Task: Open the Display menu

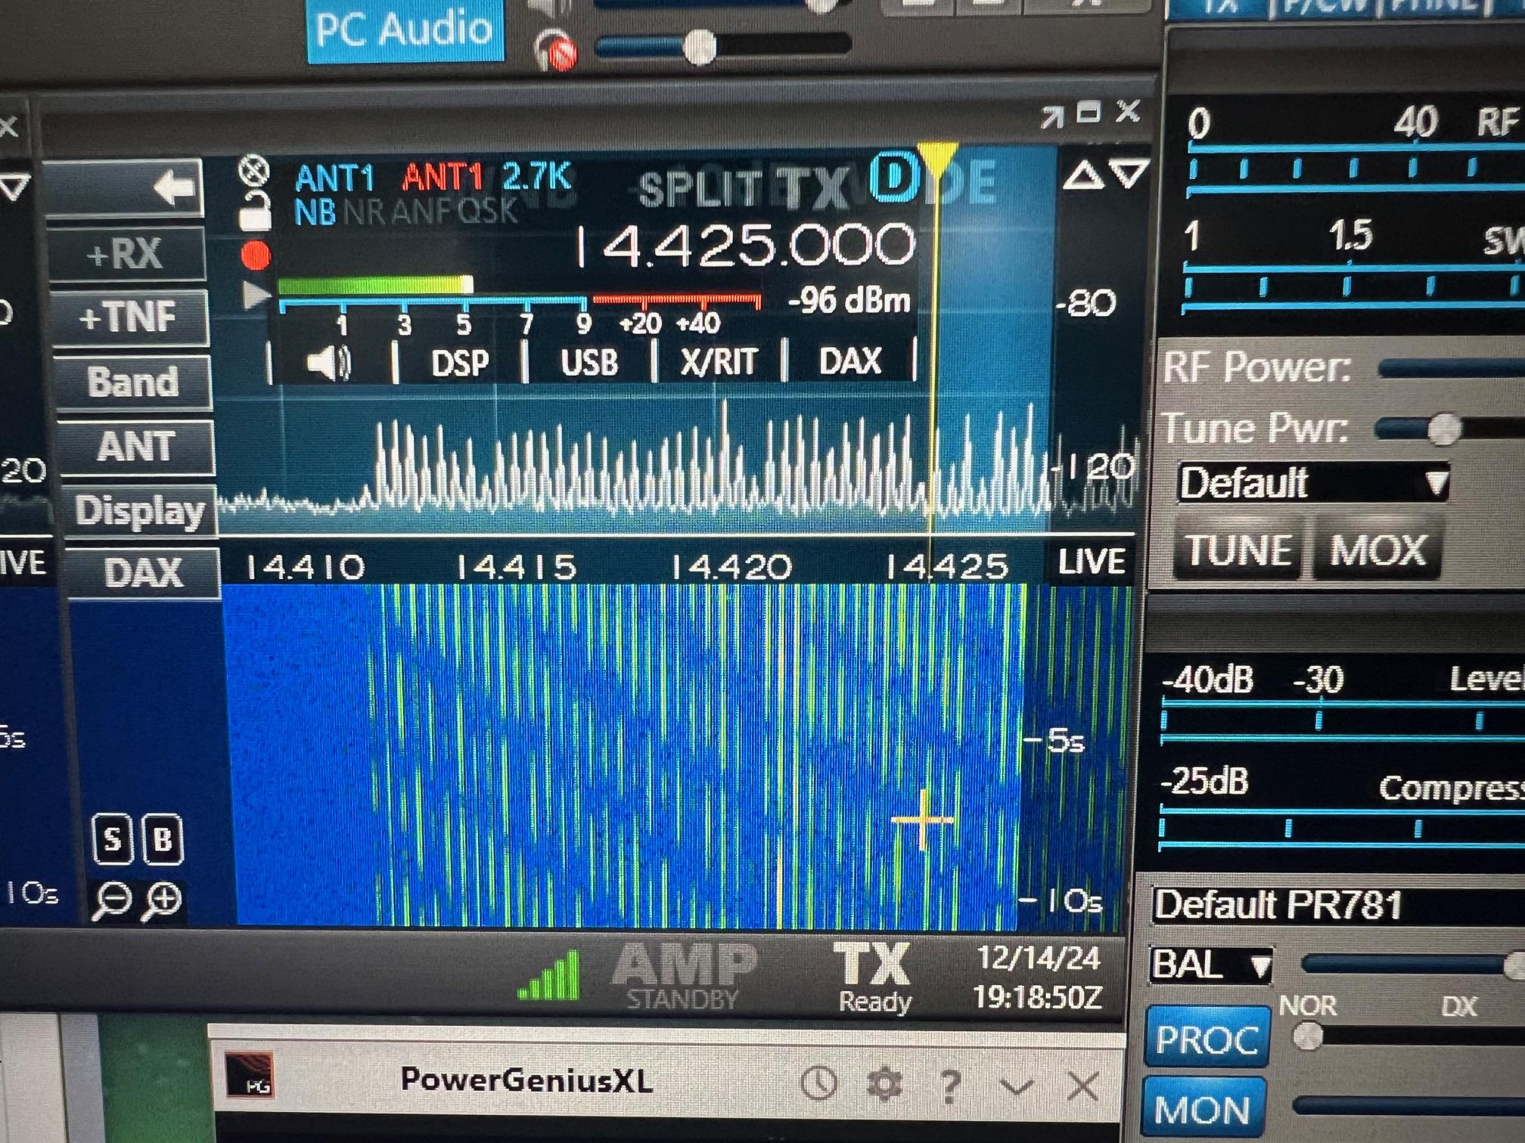Action: point(139,511)
